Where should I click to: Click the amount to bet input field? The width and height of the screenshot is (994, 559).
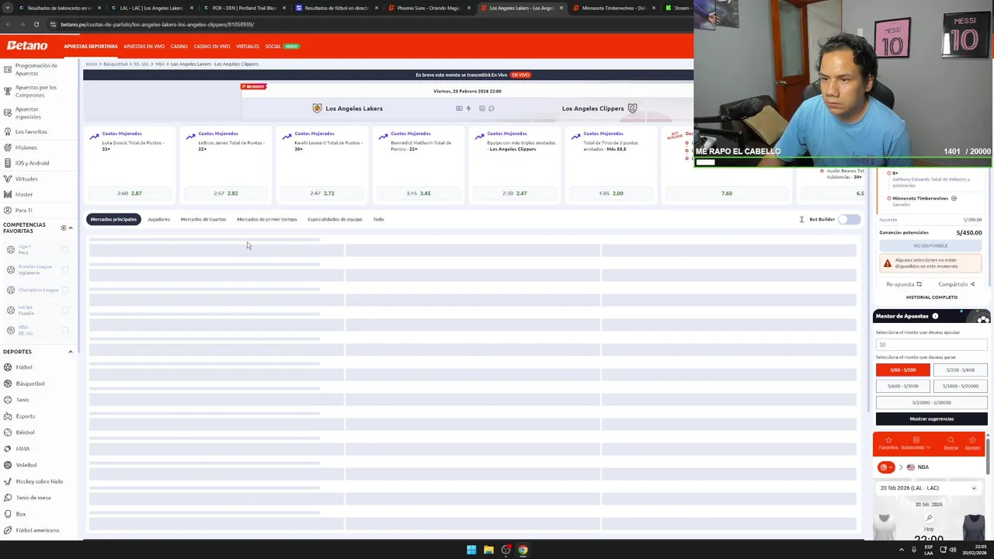pos(931,345)
